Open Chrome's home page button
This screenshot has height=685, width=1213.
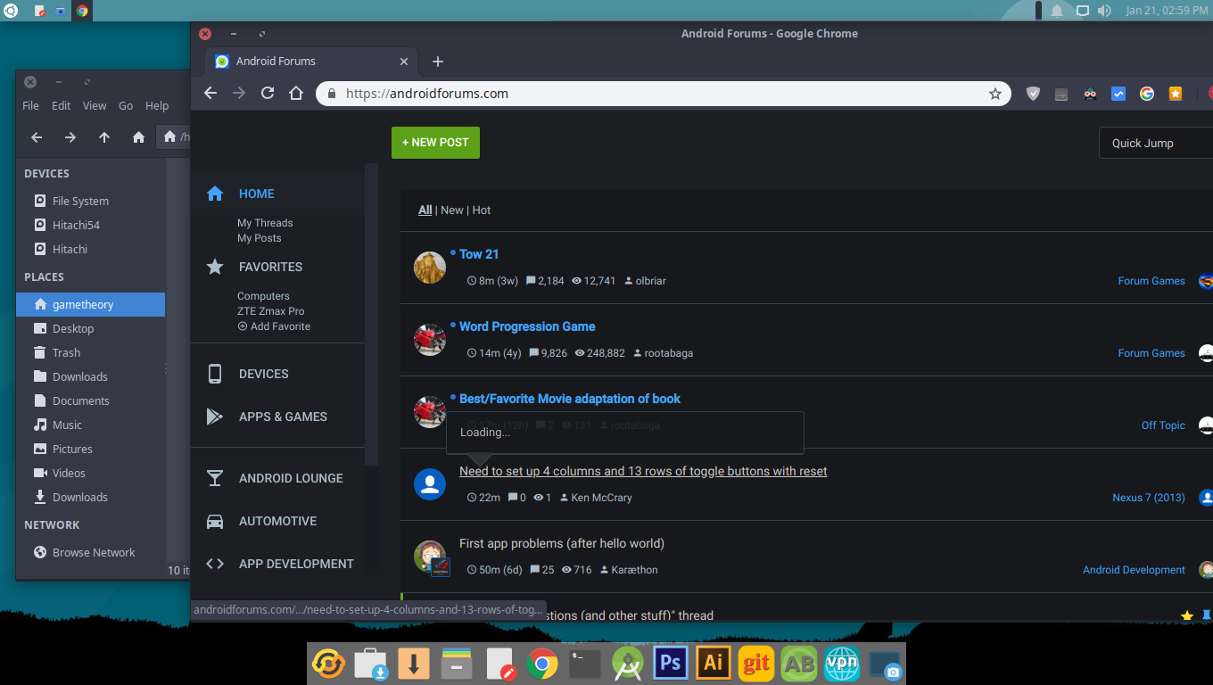point(296,93)
